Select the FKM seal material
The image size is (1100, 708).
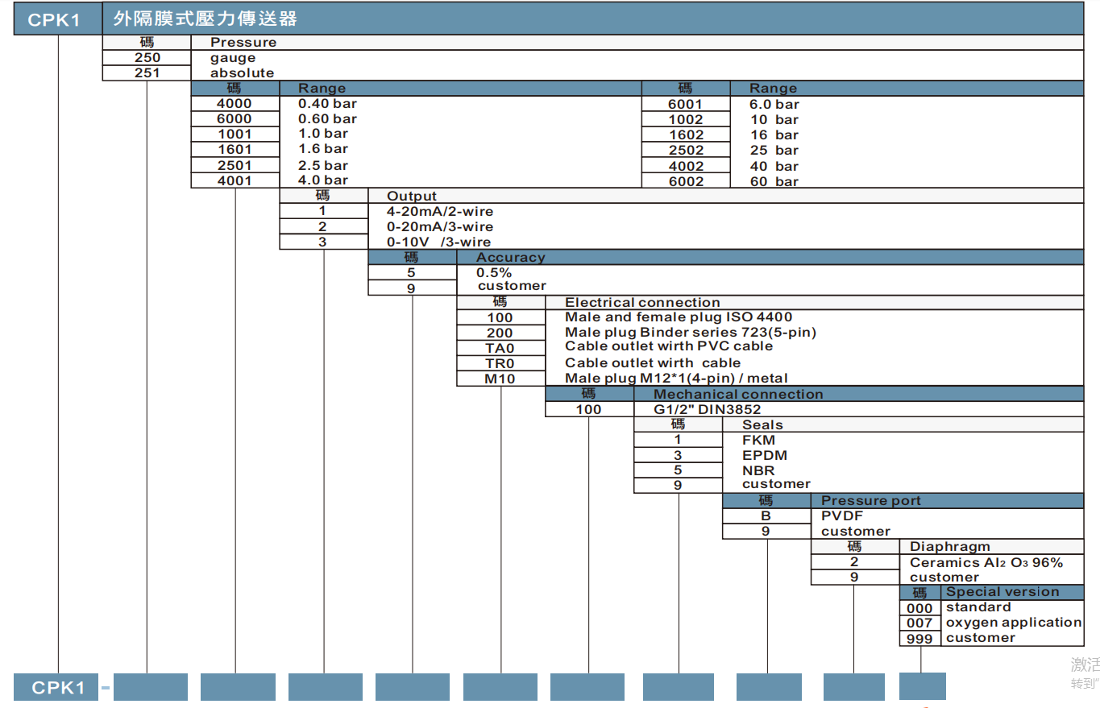tap(758, 440)
